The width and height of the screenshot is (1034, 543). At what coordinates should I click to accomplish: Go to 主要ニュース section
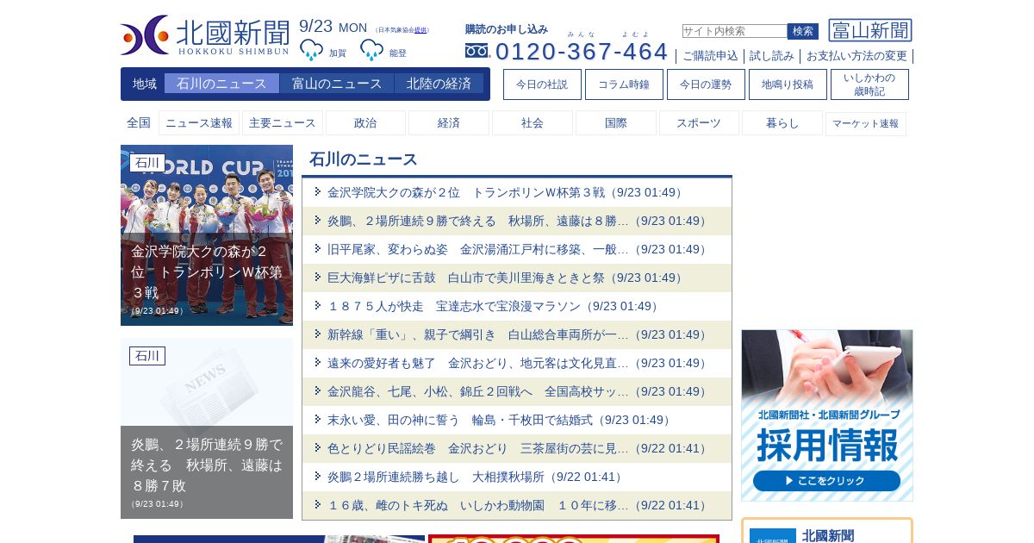pos(283,123)
